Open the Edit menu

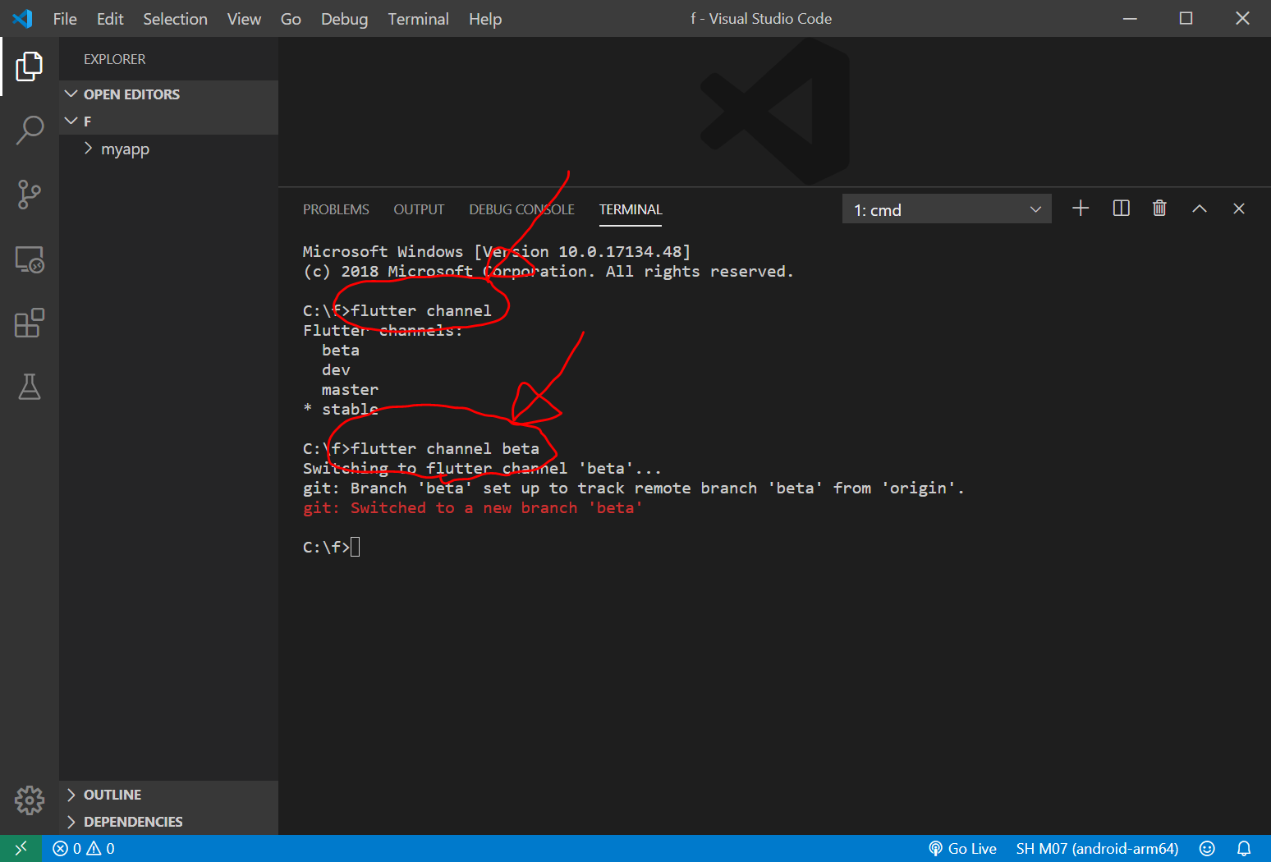[110, 19]
